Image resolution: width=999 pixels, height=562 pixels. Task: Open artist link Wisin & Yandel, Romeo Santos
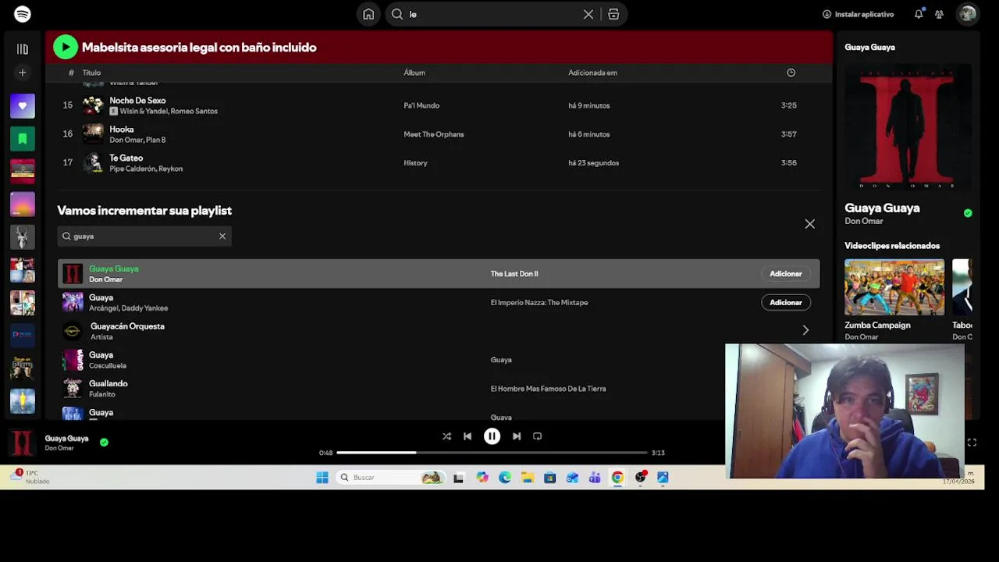pos(169,111)
